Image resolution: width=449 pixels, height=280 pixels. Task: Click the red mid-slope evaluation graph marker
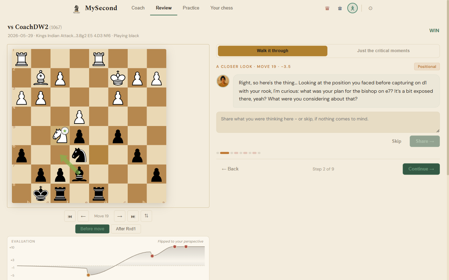[x=152, y=256]
